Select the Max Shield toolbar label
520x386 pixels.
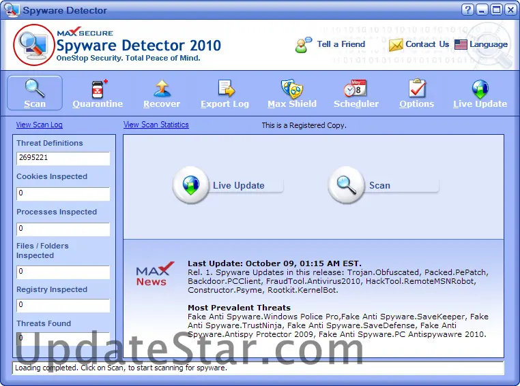pos(292,104)
